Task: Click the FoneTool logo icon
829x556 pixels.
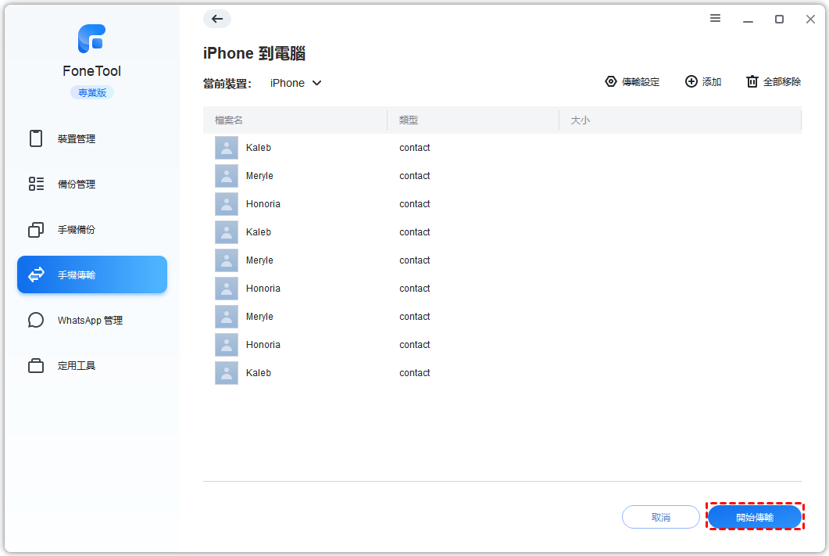Action: 91,39
